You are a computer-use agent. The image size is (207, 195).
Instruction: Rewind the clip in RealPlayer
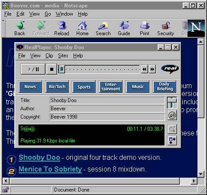tap(144, 69)
